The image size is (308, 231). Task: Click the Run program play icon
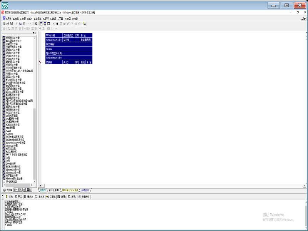click(x=54, y=23)
